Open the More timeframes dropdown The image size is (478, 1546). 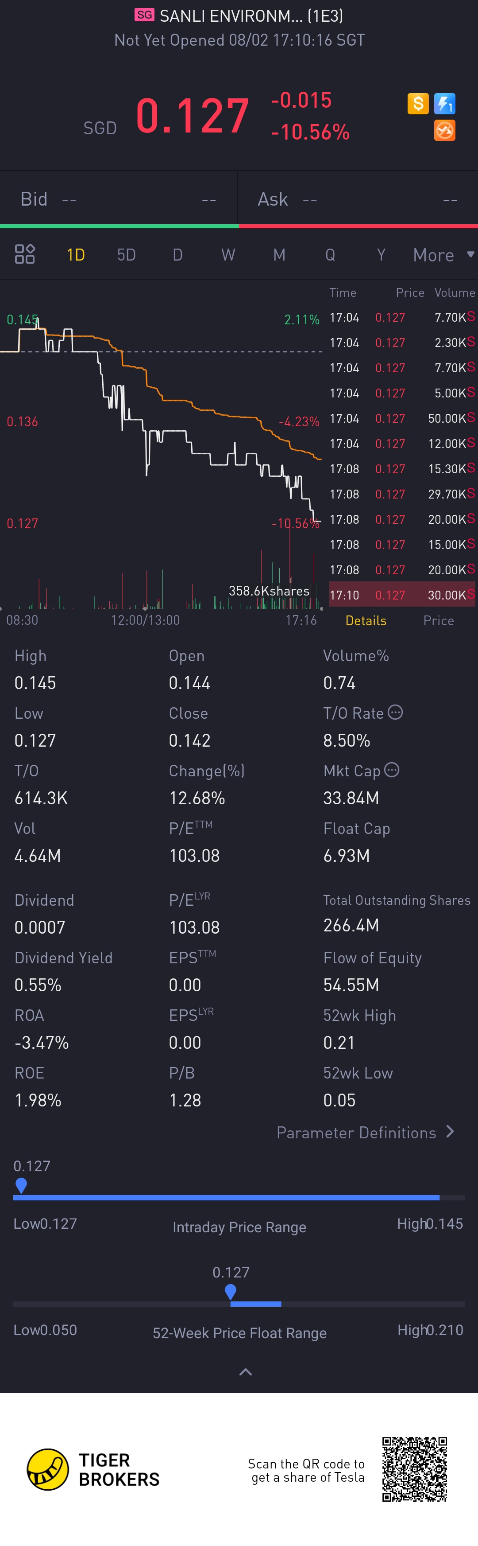(443, 255)
